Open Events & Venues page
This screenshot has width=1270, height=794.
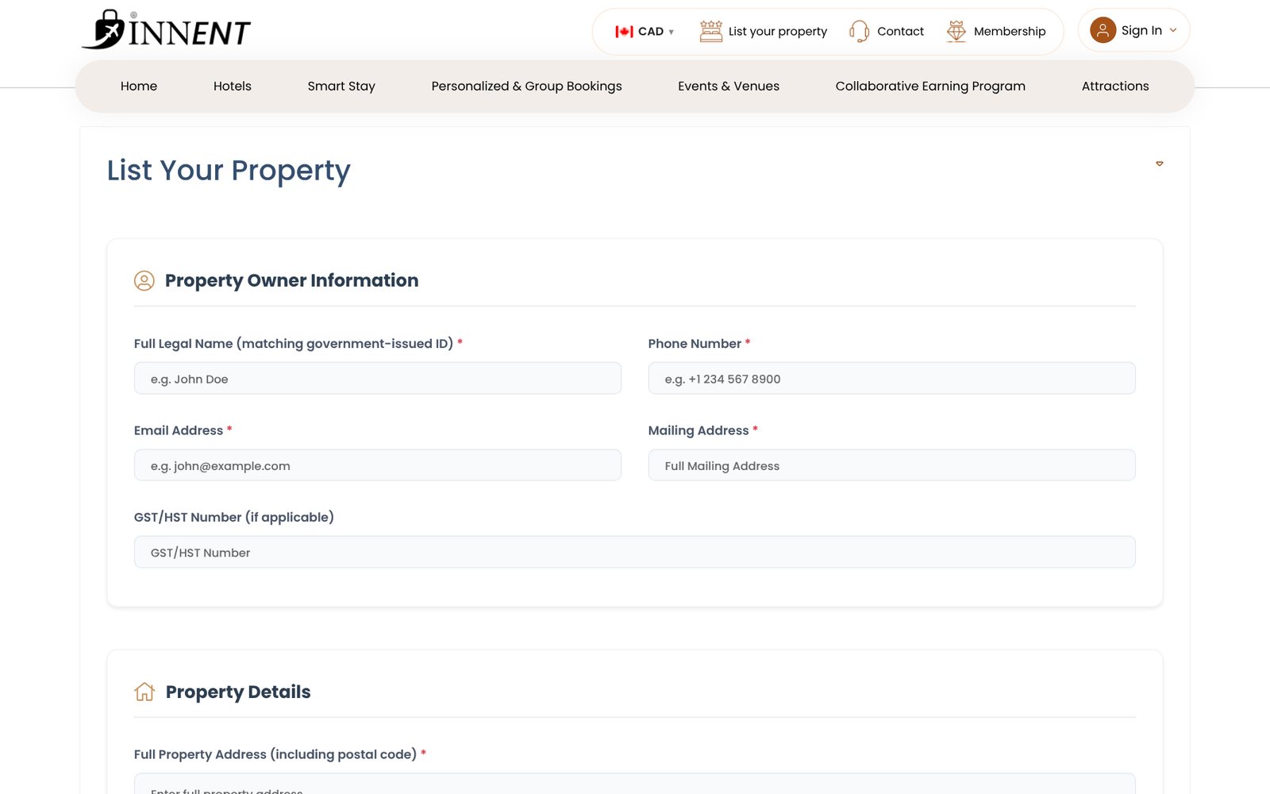coord(729,86)
